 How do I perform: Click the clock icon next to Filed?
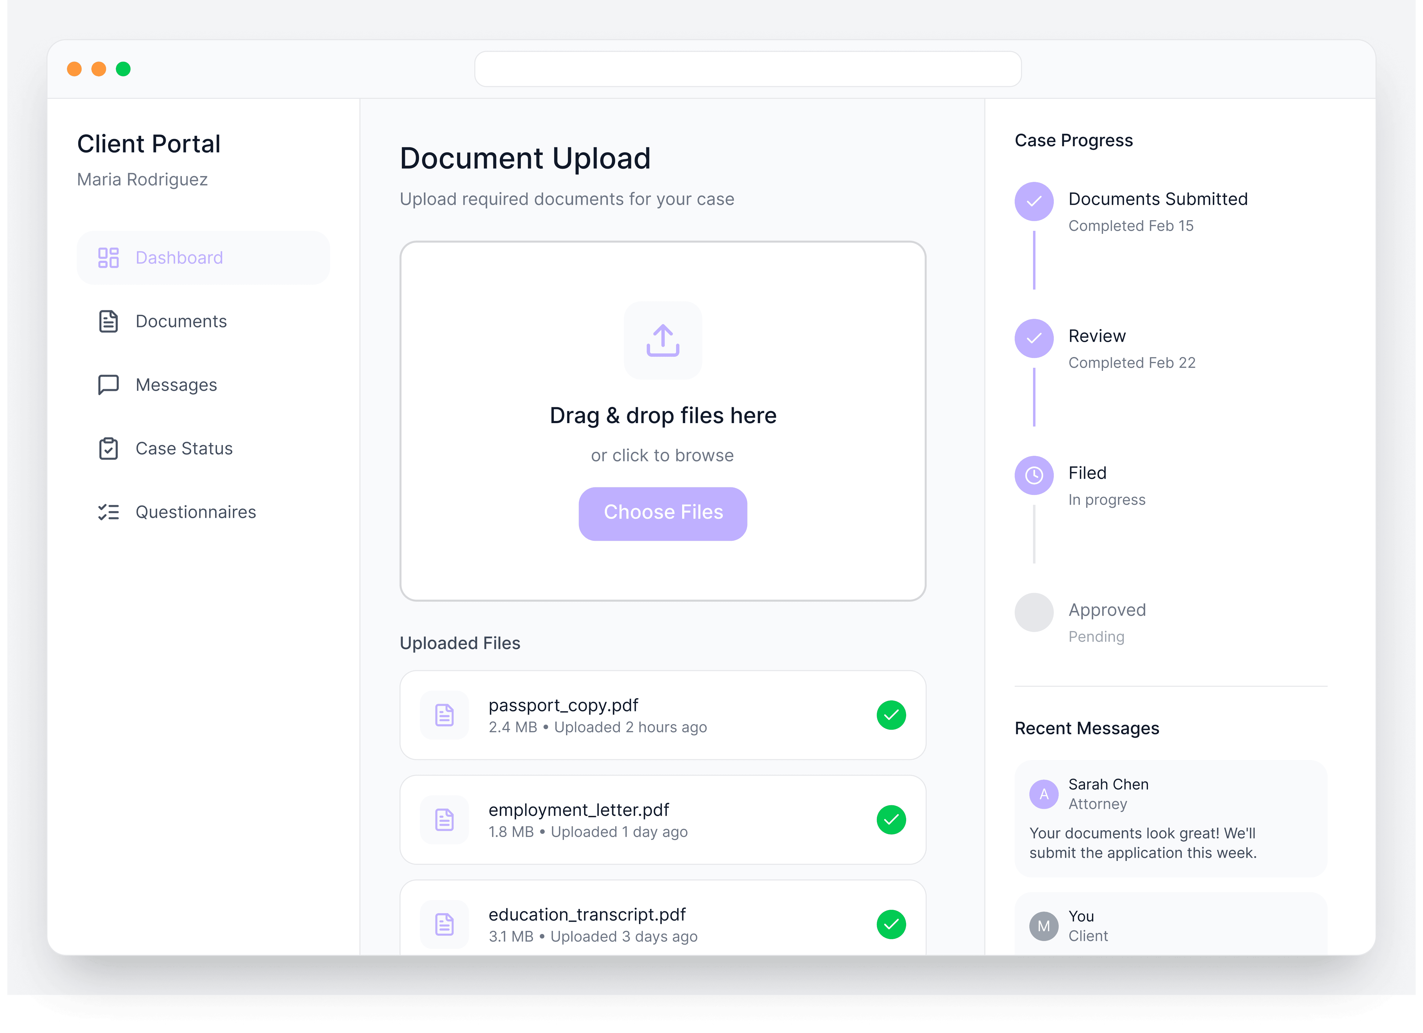[1033, 475]
